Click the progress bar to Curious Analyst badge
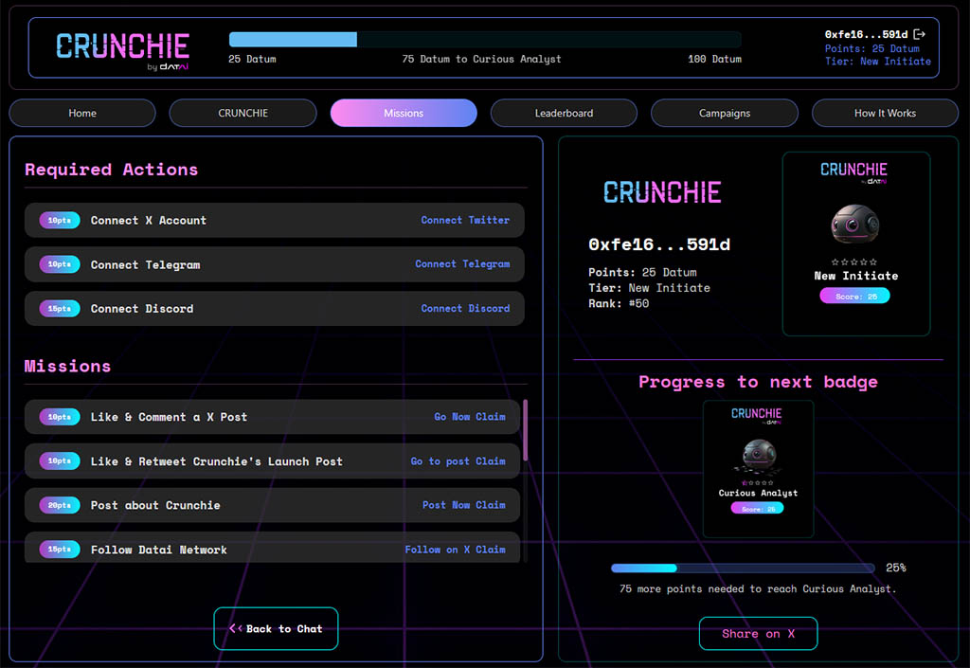970x668 pixels. click(x=743, y=569)
